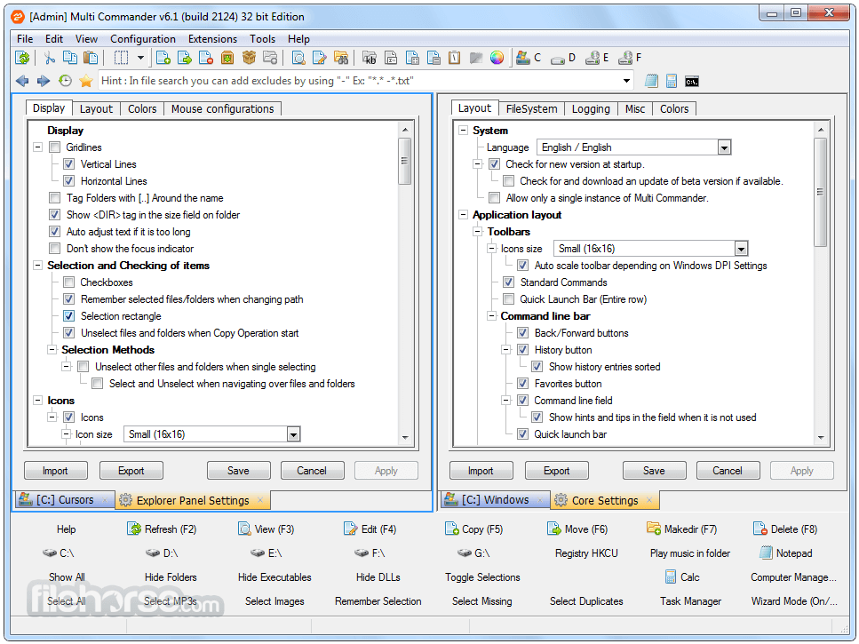This screenshot has width=859, height=644.
Task: Click the blue Back arrow
Action: pyautogui.click(x=22, y=81)
